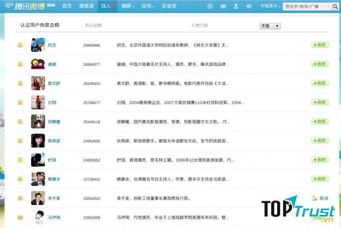The image size is (341, 228).
Task: Click the 认证用户热度总榜 heading
Action: (40, 25)
